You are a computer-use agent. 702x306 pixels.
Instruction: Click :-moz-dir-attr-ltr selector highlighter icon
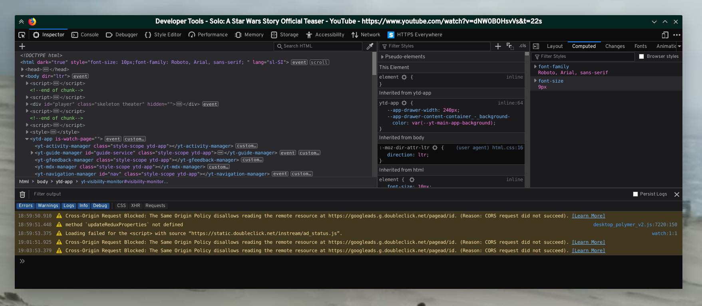(x=435, y=148)
